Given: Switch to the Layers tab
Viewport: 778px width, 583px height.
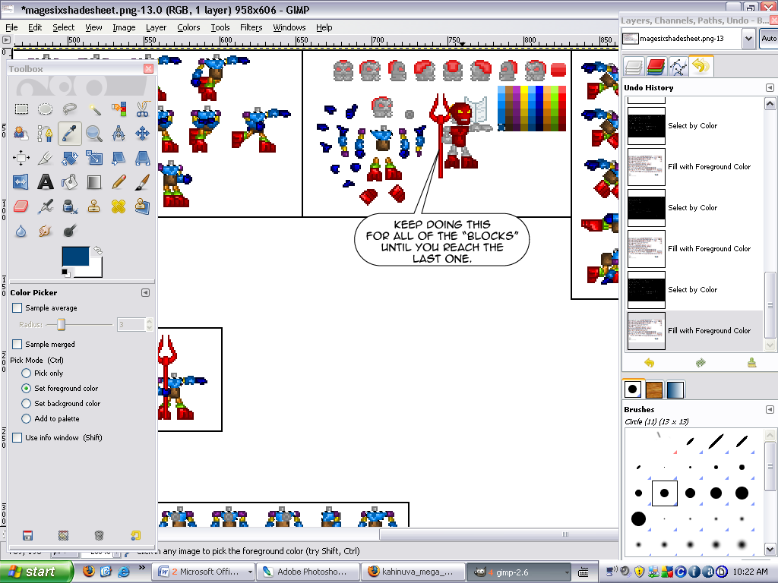Looking at the screenshot, I should pyautogui.click(x=634, y=67).
